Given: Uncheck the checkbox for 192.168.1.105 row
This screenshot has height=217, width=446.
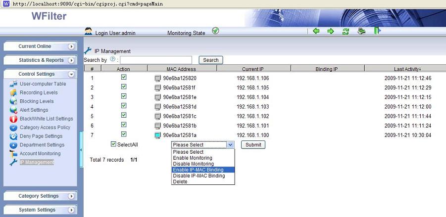Looking at the screenshot, I should tap(124, 87).
